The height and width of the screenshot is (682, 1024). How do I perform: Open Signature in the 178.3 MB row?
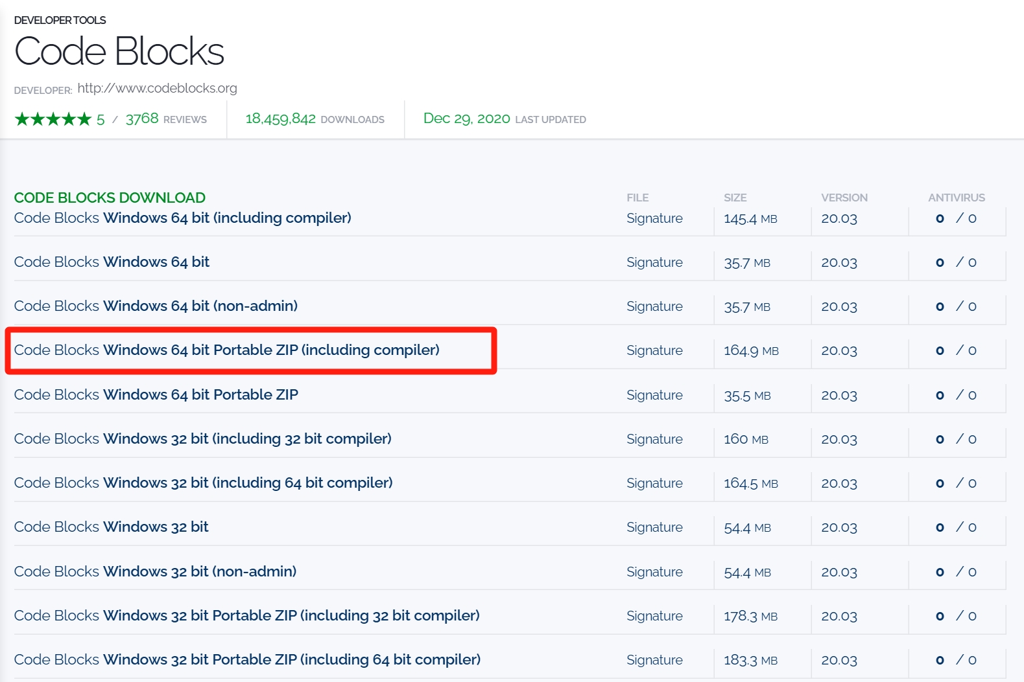654,617
